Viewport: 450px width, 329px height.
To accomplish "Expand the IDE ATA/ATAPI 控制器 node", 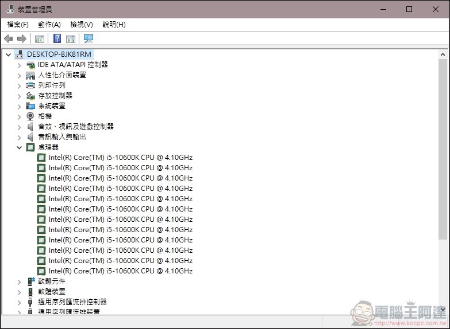I will pos(19,65).
